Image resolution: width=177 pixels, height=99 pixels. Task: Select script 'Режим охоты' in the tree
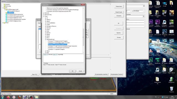pos(14,18)
